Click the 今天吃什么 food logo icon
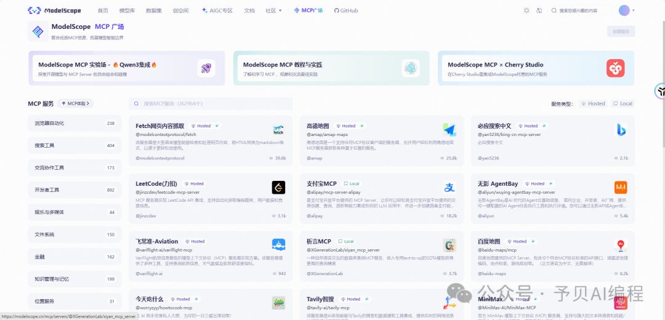665x320 pixels. 279,303
